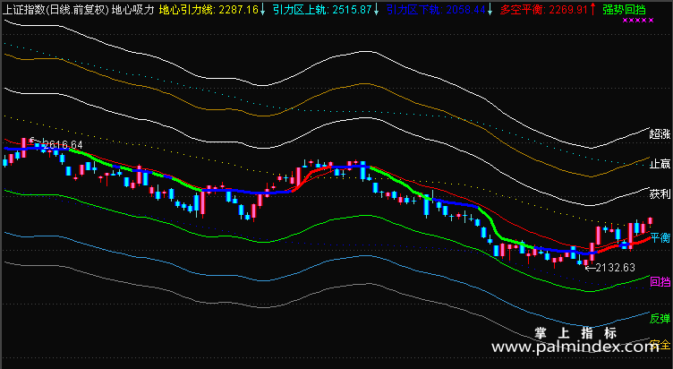The height and width of the screenshot is (369, 673).
Task: Select the 地心吸力 indicator name
Action: coord(132,10)
